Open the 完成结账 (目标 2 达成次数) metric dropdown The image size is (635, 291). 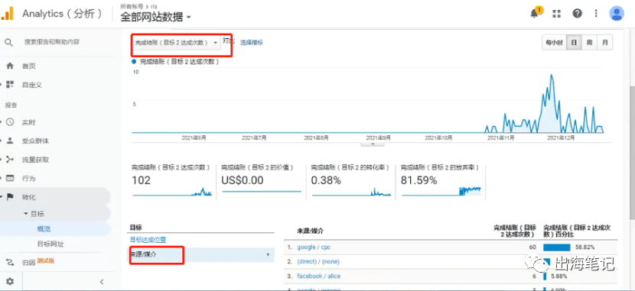pyautogui.click(x=176, y=43)
